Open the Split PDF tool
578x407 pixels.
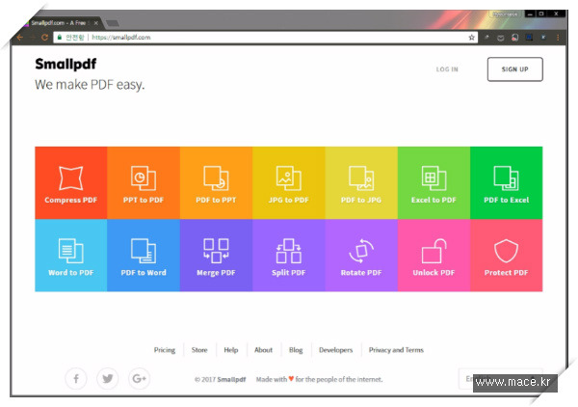point(289,256)
